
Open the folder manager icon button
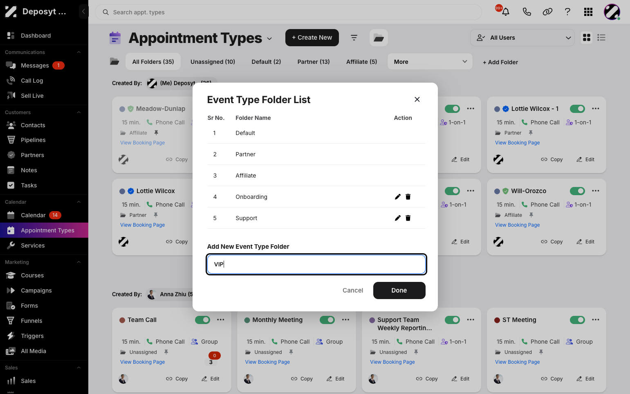(379, 38)
